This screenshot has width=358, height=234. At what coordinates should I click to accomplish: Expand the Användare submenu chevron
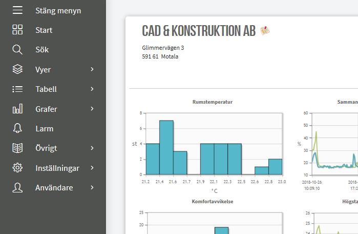tap(92, 188)
